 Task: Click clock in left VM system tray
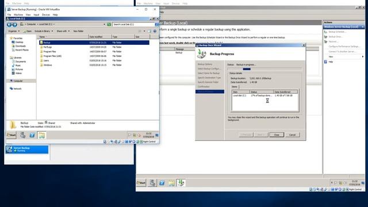tap(148, 135)
